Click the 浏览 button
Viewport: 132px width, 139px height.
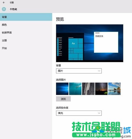[x=63, y=99]
